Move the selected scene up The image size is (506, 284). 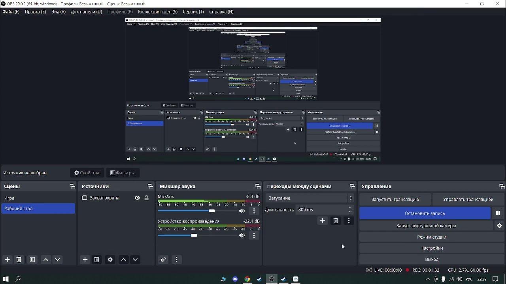tap(46, 260)
